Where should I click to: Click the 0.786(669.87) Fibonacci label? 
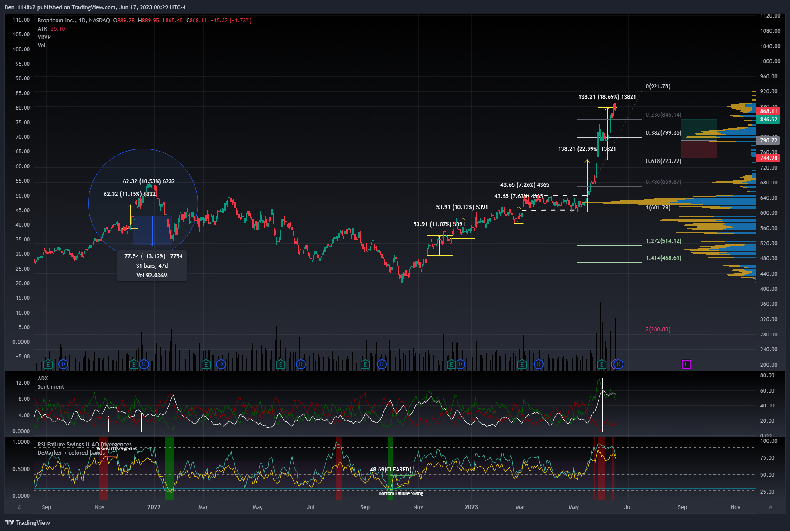point(663,182)
